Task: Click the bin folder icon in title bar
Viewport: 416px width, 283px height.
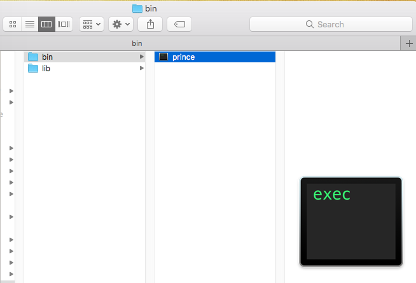Action: (137, 8)
